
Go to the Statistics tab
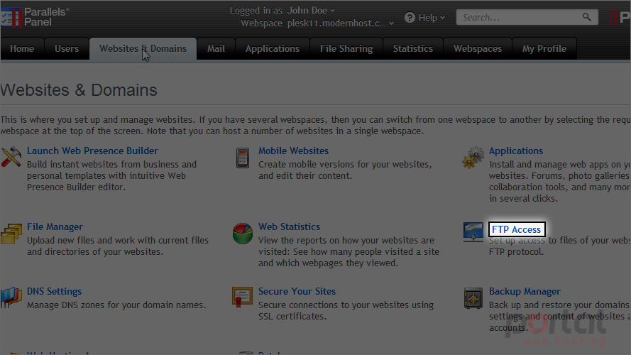coord(413,49)
